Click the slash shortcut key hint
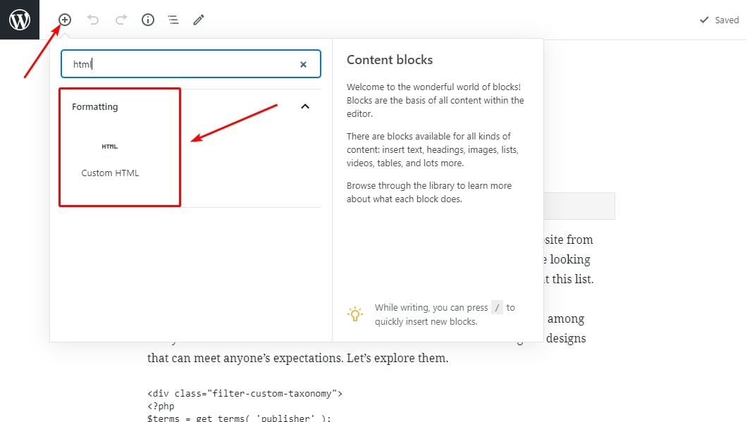Screen dimensions: 747x422 tap(497, 308)
